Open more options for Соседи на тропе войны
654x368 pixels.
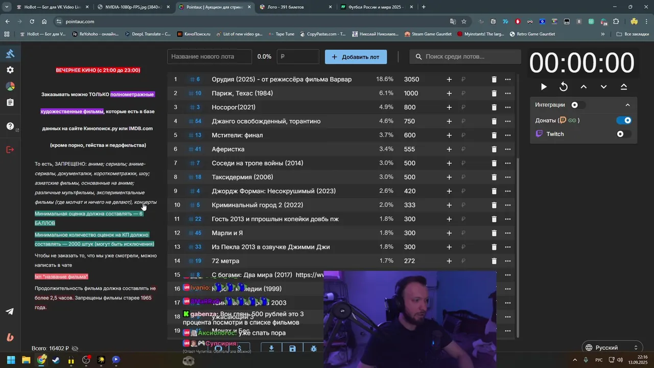point(508,163)
